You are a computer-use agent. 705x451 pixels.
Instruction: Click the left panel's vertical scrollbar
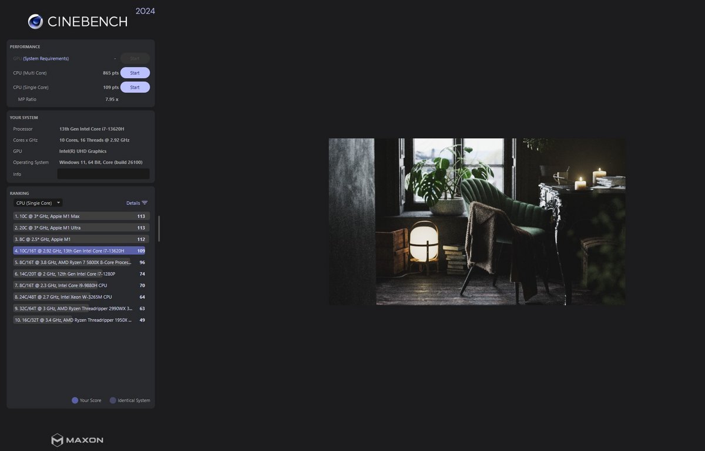(x=159, y=228)
